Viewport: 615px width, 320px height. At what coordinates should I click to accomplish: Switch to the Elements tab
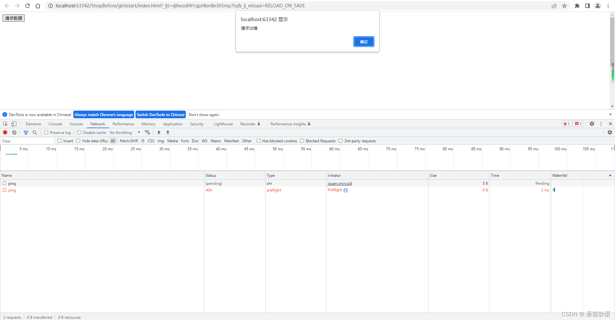pos(33,124)
